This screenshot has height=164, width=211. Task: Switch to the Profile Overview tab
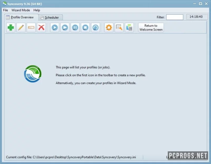coord(22,17)
